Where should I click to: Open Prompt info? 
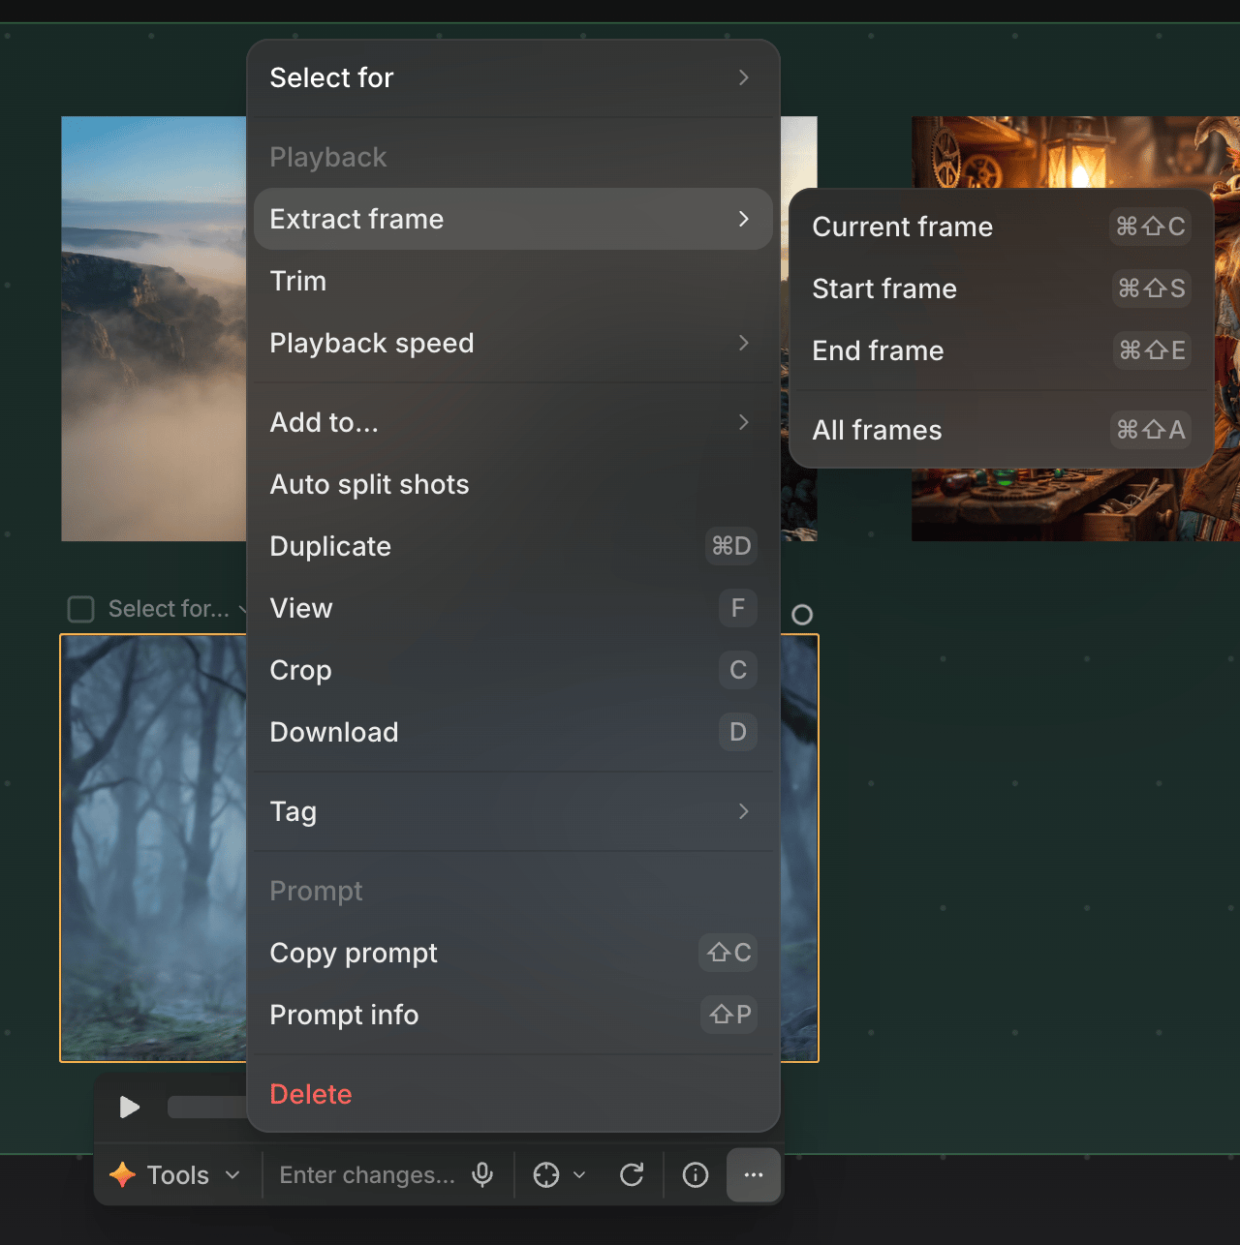point(513,1015)
